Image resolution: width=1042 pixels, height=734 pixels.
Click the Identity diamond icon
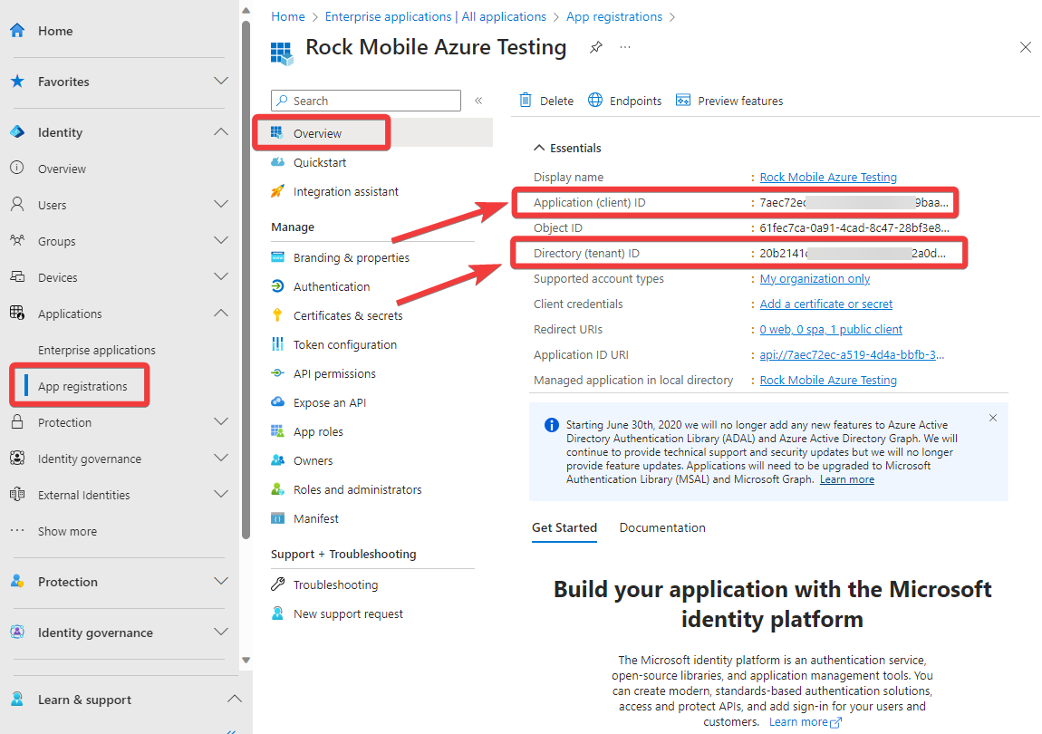tap(17, 131)
